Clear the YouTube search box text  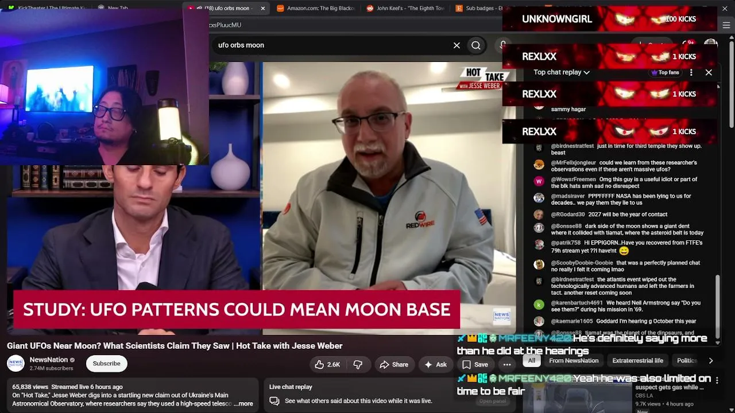pos(457,45)
